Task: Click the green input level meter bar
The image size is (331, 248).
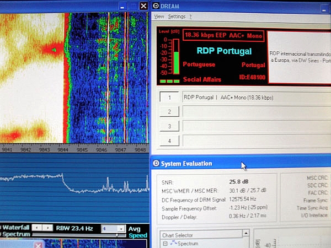Action: [176, 63]
